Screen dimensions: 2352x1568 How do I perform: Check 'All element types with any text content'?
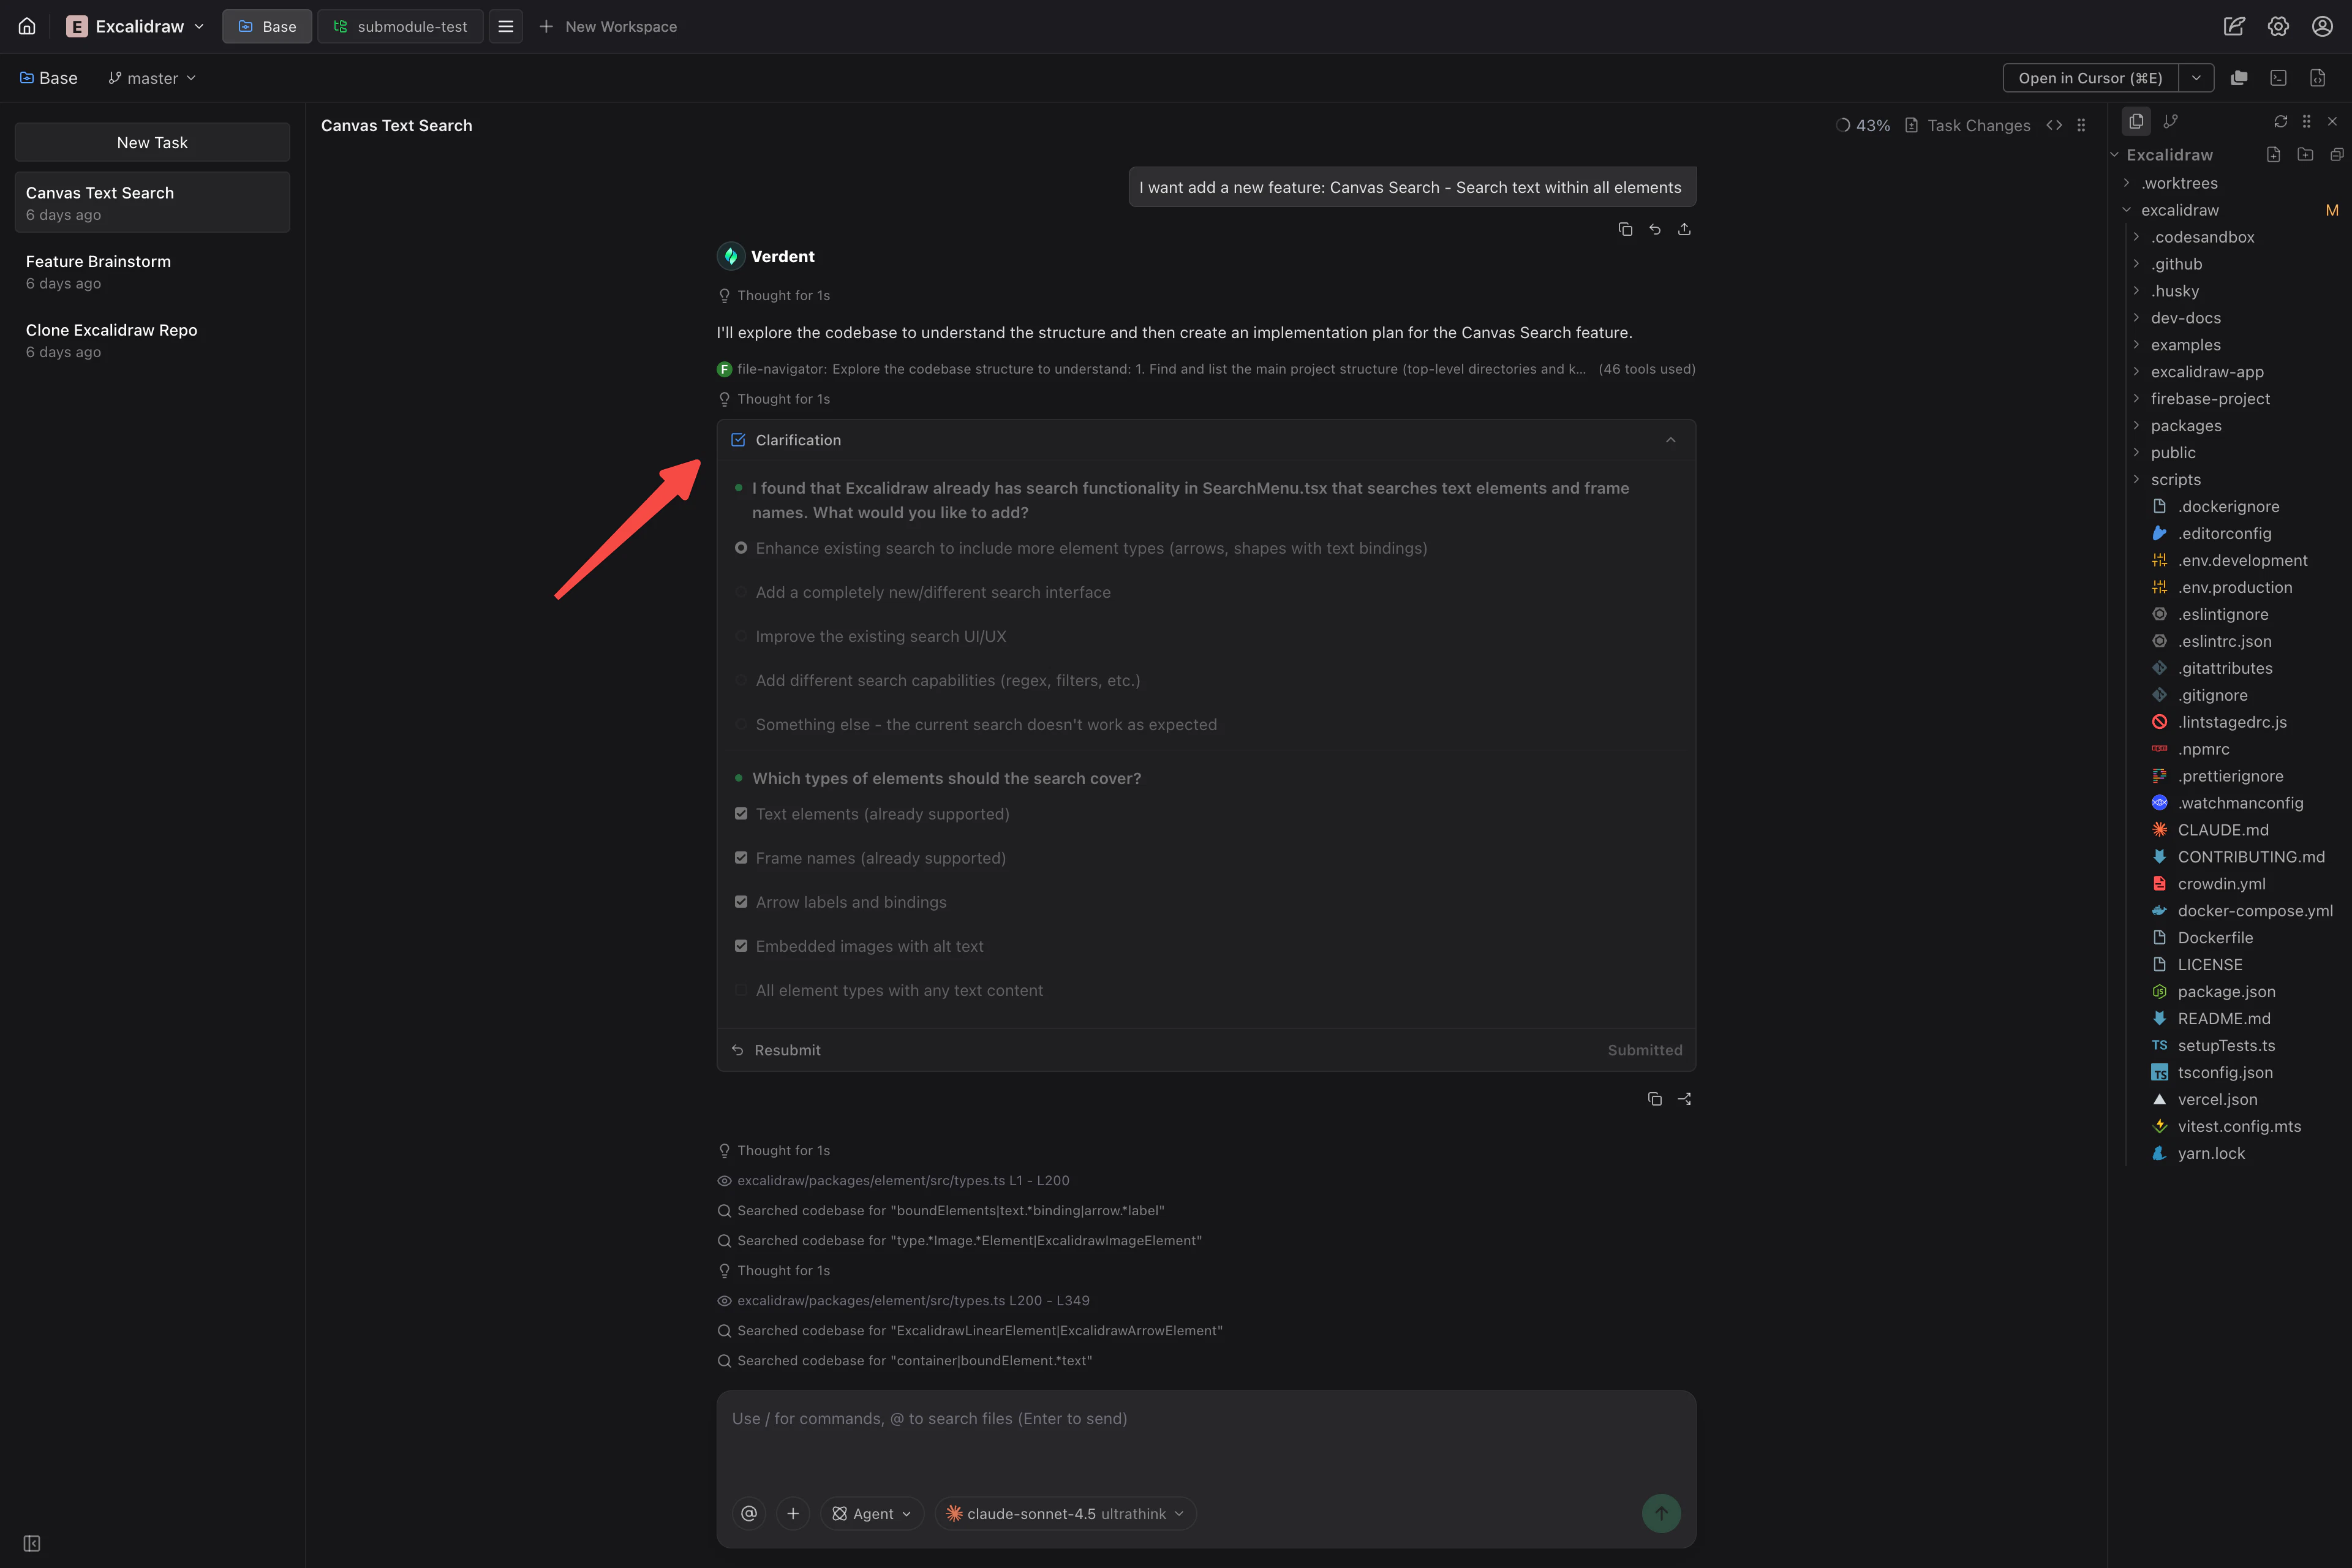coord(741,990)
